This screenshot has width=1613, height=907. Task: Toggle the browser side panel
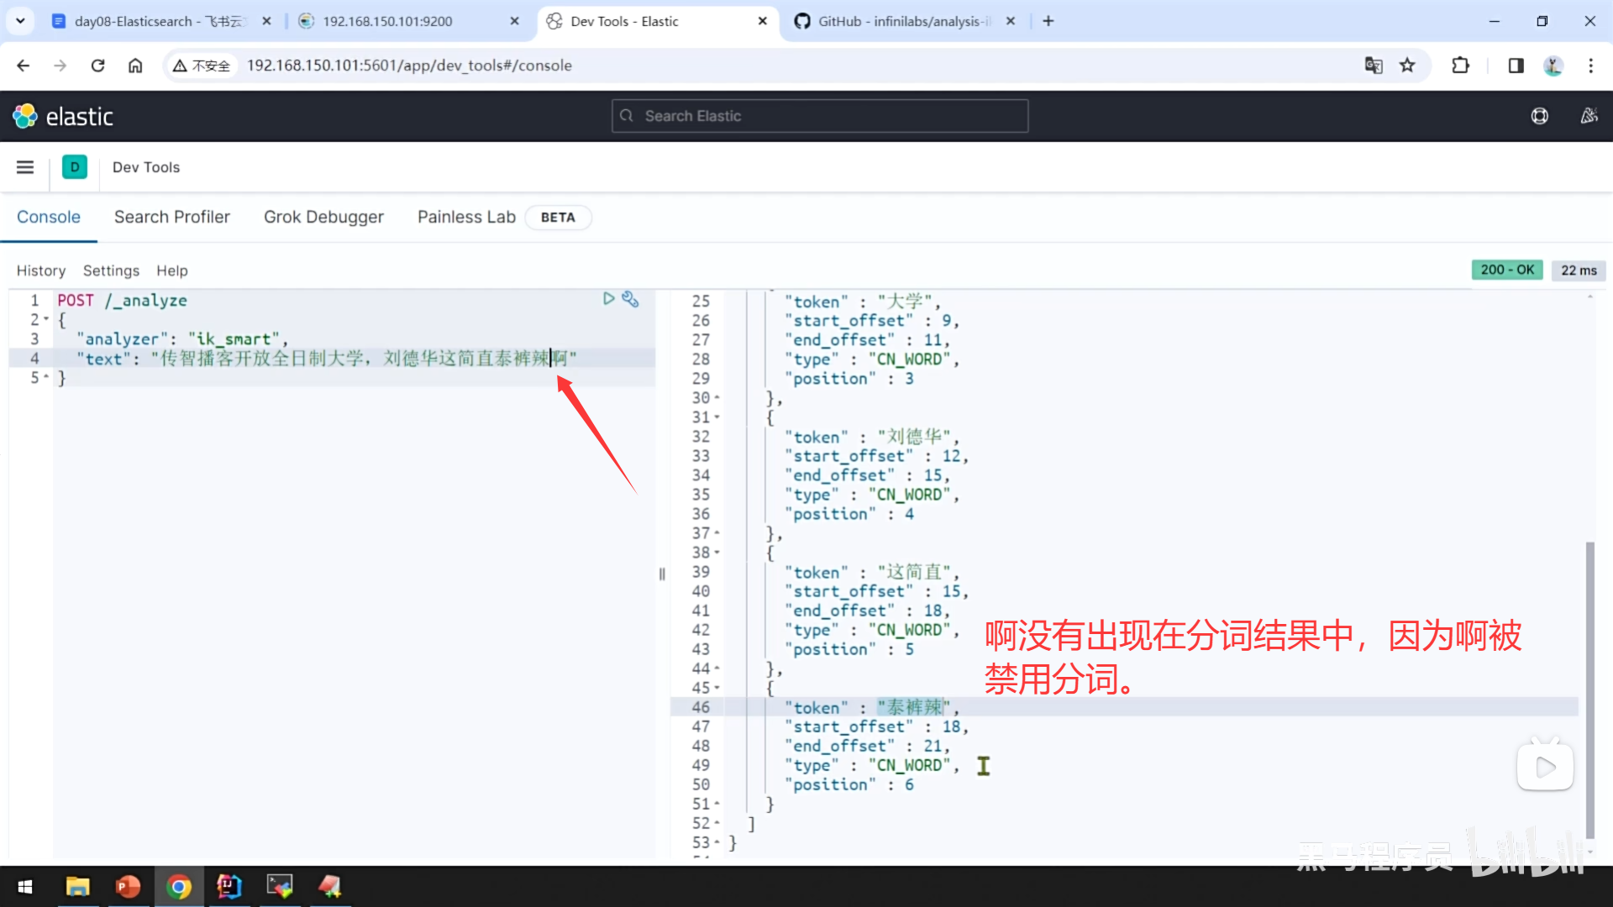pyautogui.click(x=1516, y=66)
